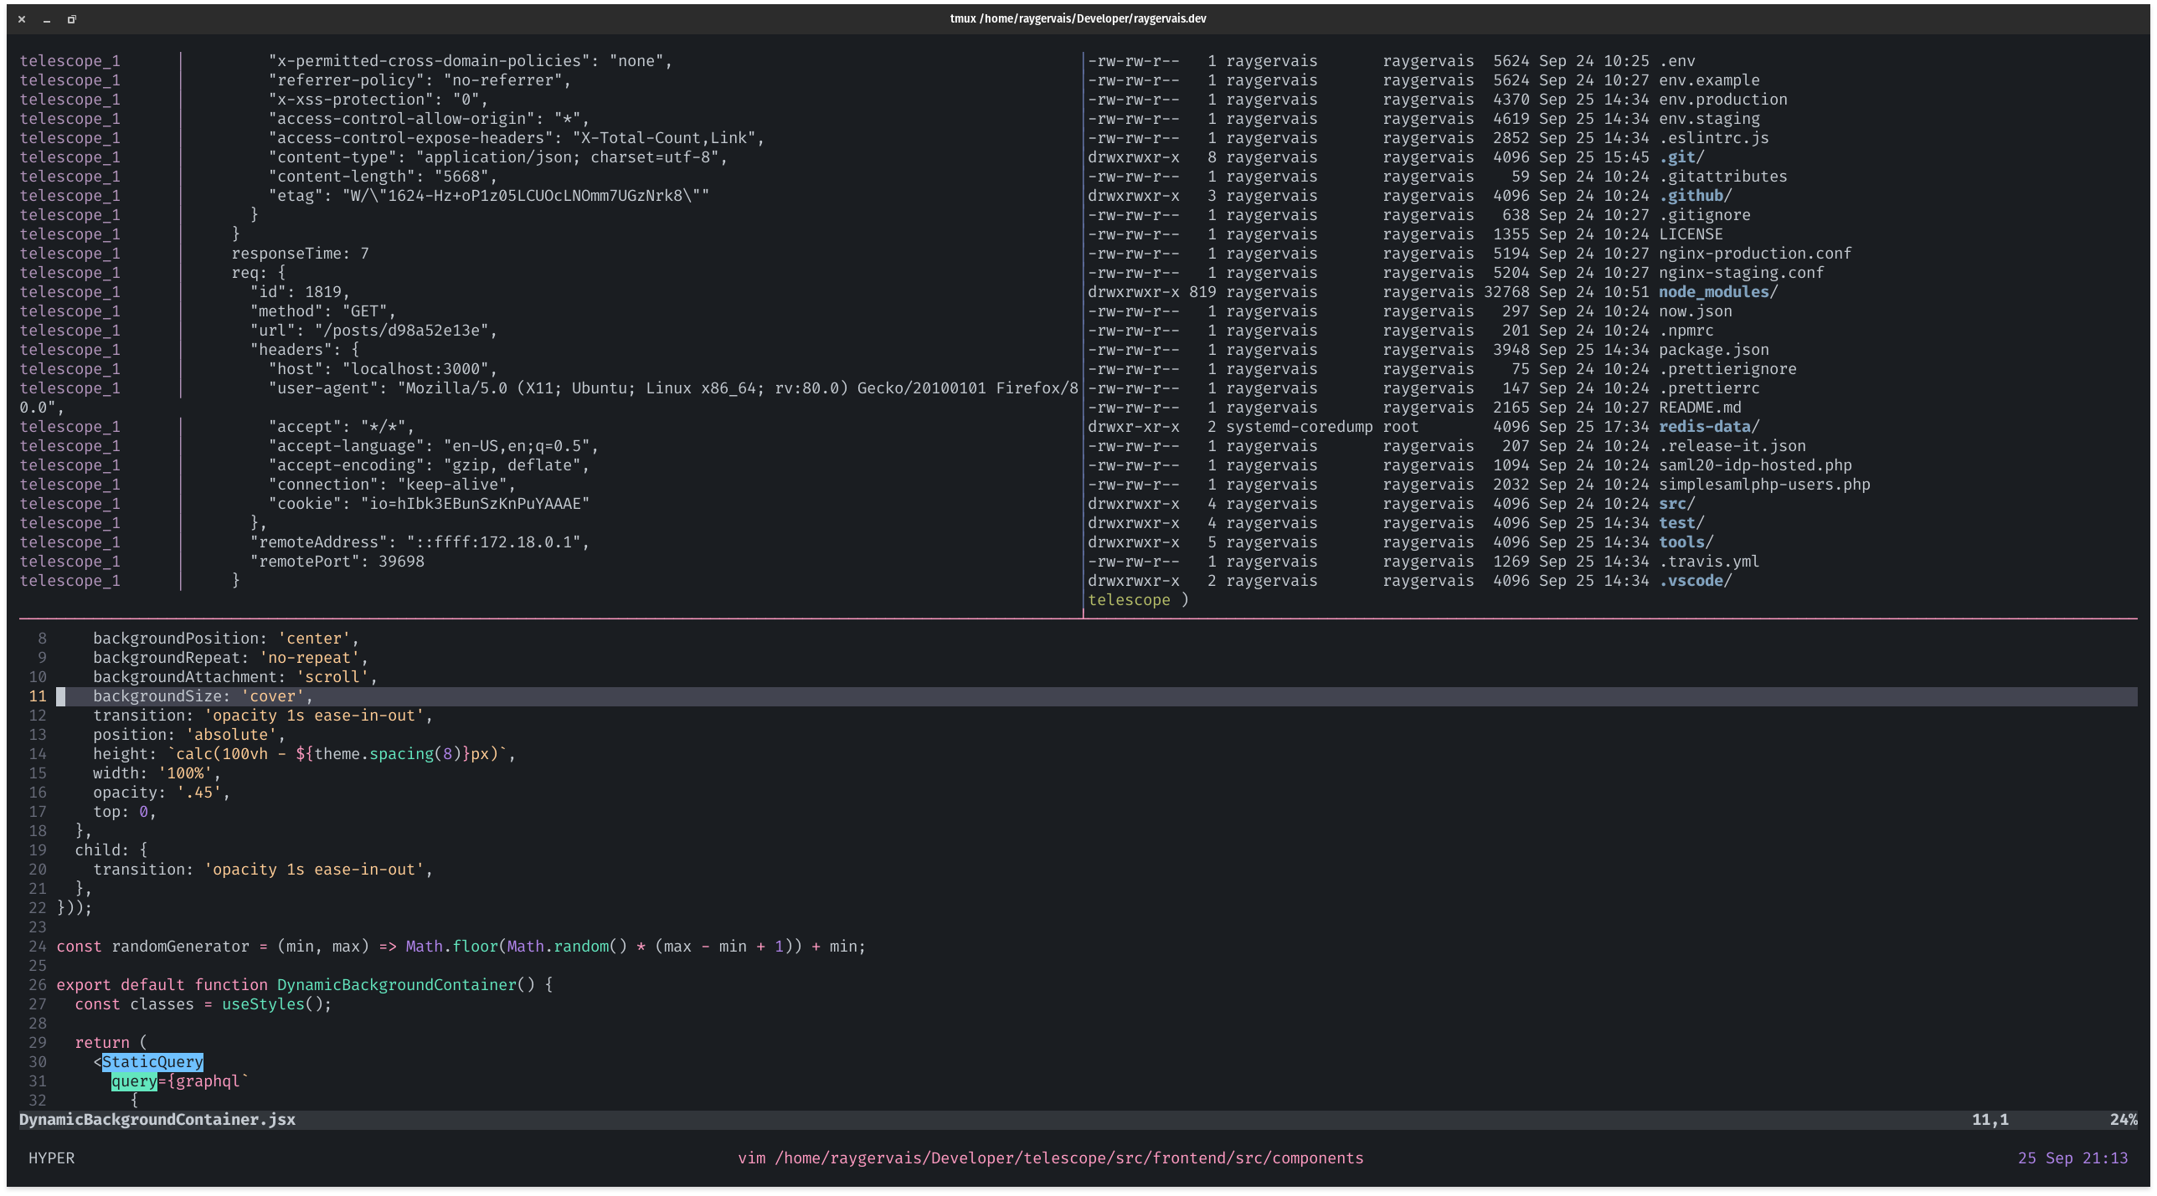
Task: Click theme.spacing(8) in height line
Action: pos(388,754)
